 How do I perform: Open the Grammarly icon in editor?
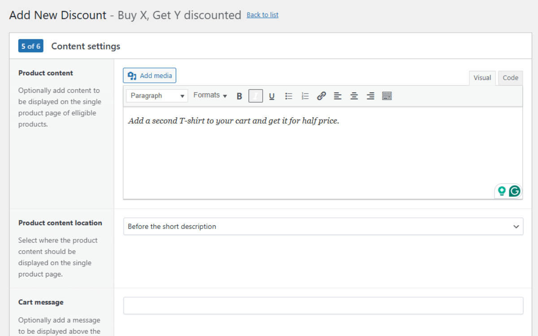[515, 191]
